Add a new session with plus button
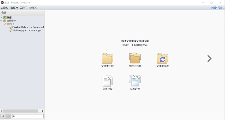This screenshot has width=225, height=120. tap(3, 116)
